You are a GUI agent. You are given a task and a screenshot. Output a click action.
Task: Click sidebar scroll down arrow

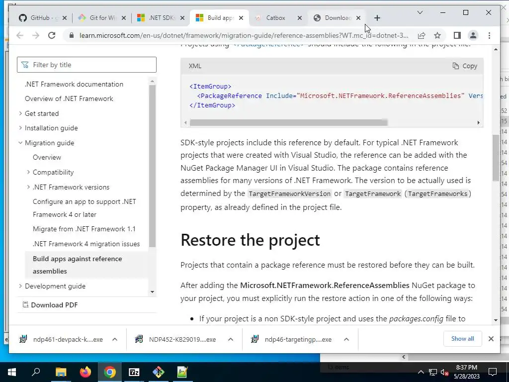(152, 292)
